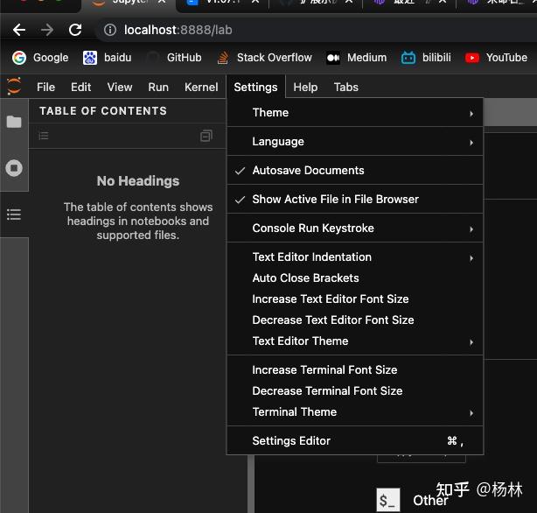
Task: Toggle automatic numbering icon in TOC toolbar
Action: point(44,136)
